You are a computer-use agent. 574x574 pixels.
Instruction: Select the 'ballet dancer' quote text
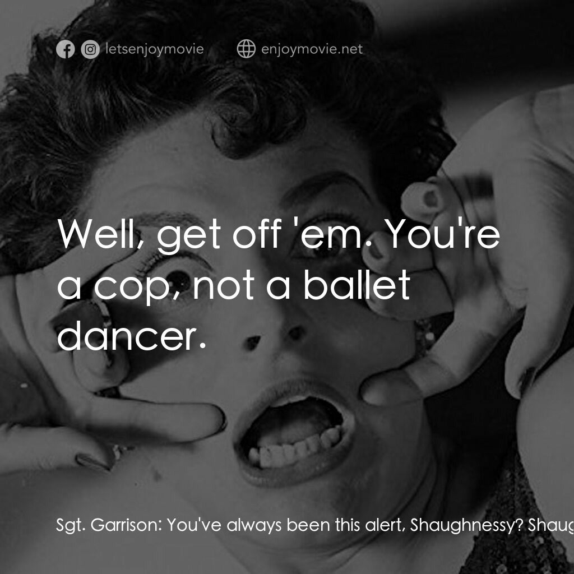click(279, 285)
